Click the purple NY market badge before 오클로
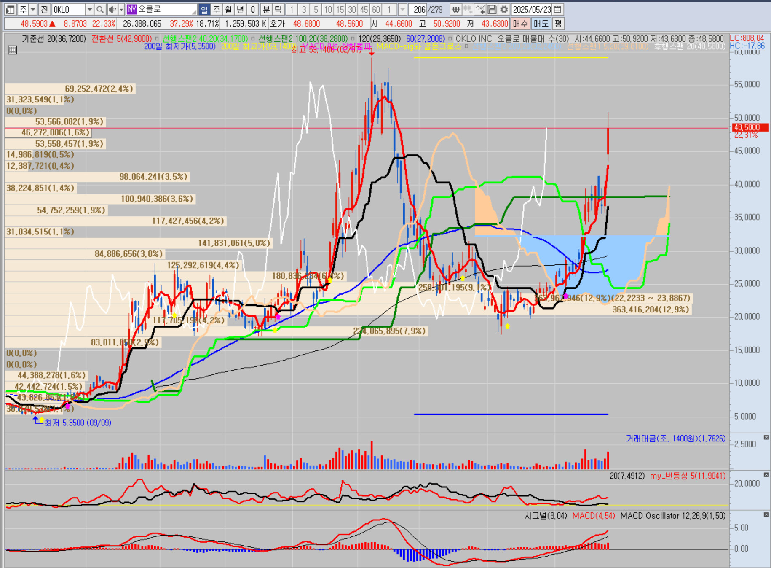771x568 pixels. (132, 9)
